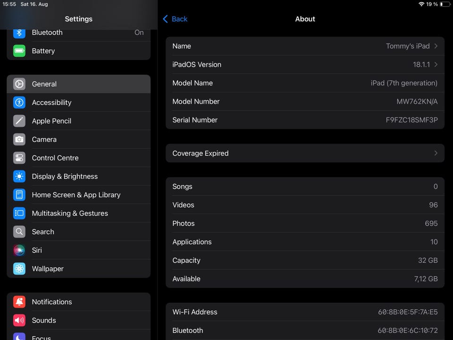The width and height of the screenshot is (453, 340).
Task: Open Wallpaper settings
Action: coord(79,269)
